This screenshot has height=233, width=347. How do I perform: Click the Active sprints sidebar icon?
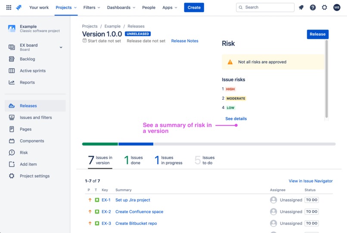[12, 71]
